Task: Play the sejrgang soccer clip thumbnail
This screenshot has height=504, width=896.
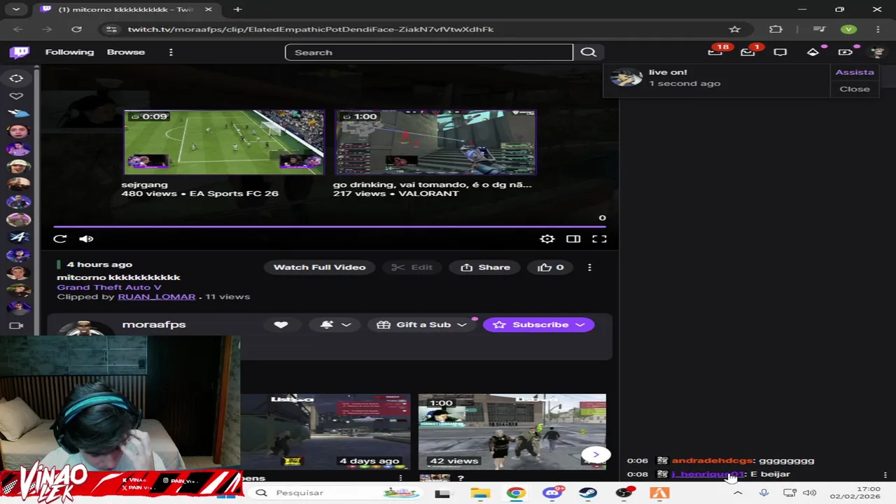Action: click(224, 142)
